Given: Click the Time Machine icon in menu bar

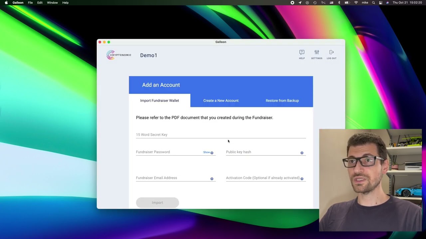Looking at the screenshot, I should (x=315, y=3).
